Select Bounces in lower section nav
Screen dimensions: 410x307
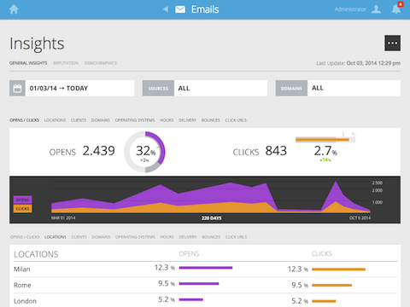211,237
